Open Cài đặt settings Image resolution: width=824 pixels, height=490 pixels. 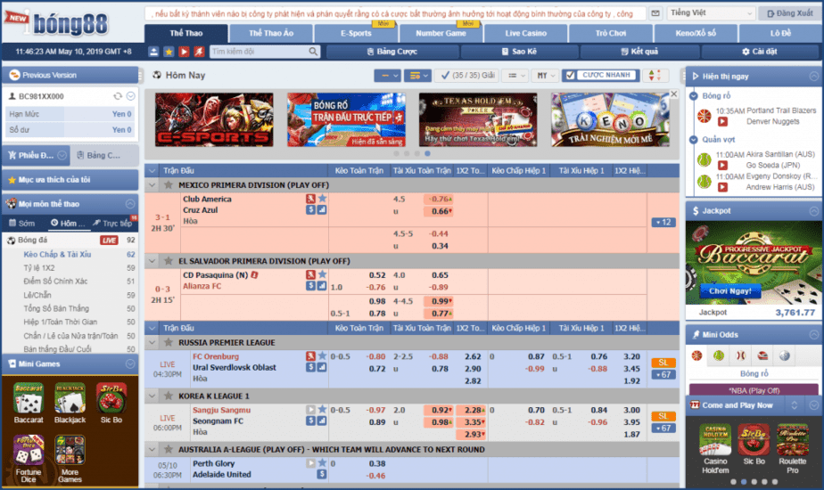[760, 52]
